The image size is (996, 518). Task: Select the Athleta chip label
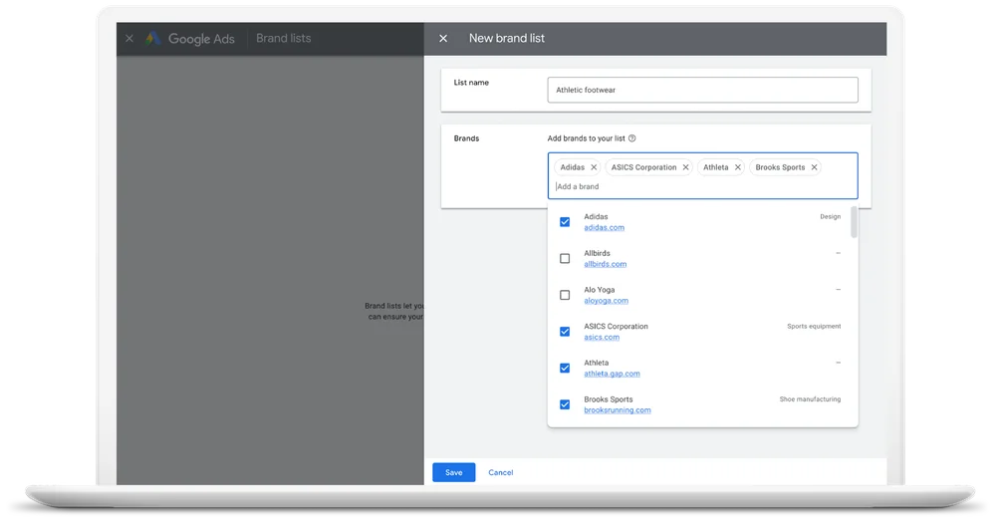pos(715,167)
